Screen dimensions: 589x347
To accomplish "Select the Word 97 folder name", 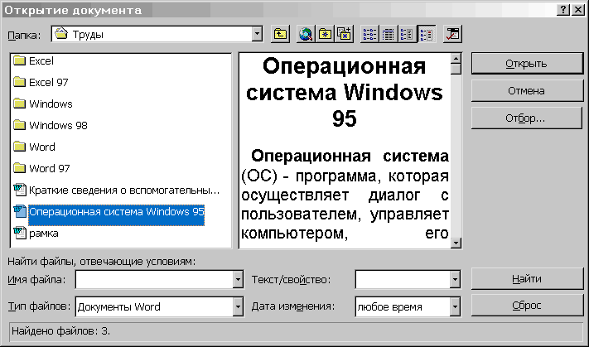I will click(49, 168).
